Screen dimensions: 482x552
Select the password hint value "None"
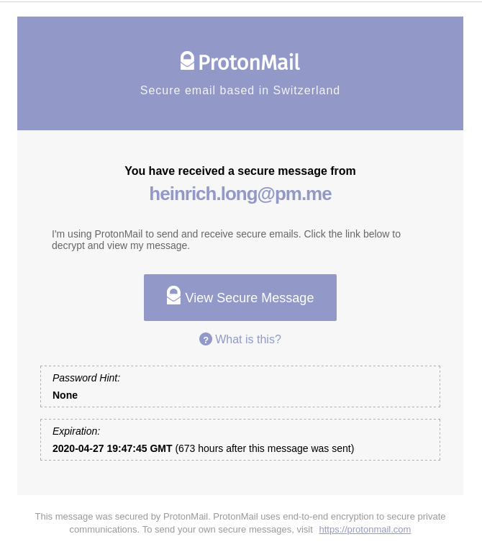click(x=65, y=395)
